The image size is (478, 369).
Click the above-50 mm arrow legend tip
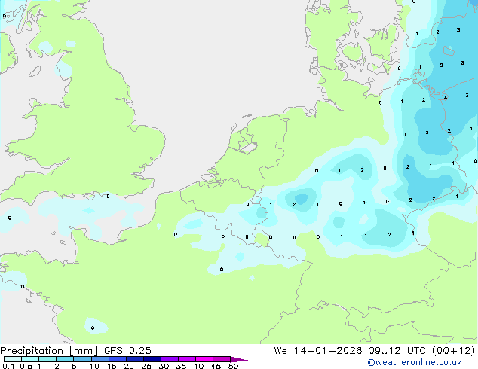click(239, 359)
